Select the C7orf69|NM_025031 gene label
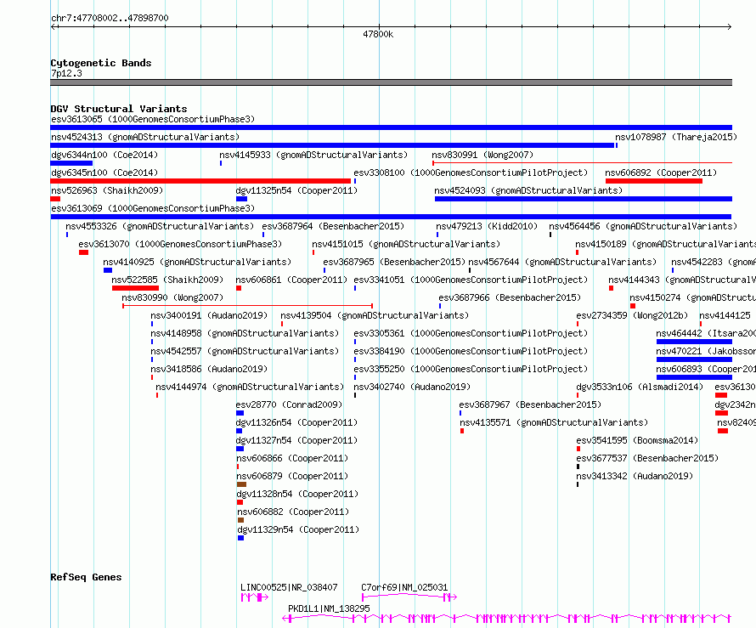 404,587
